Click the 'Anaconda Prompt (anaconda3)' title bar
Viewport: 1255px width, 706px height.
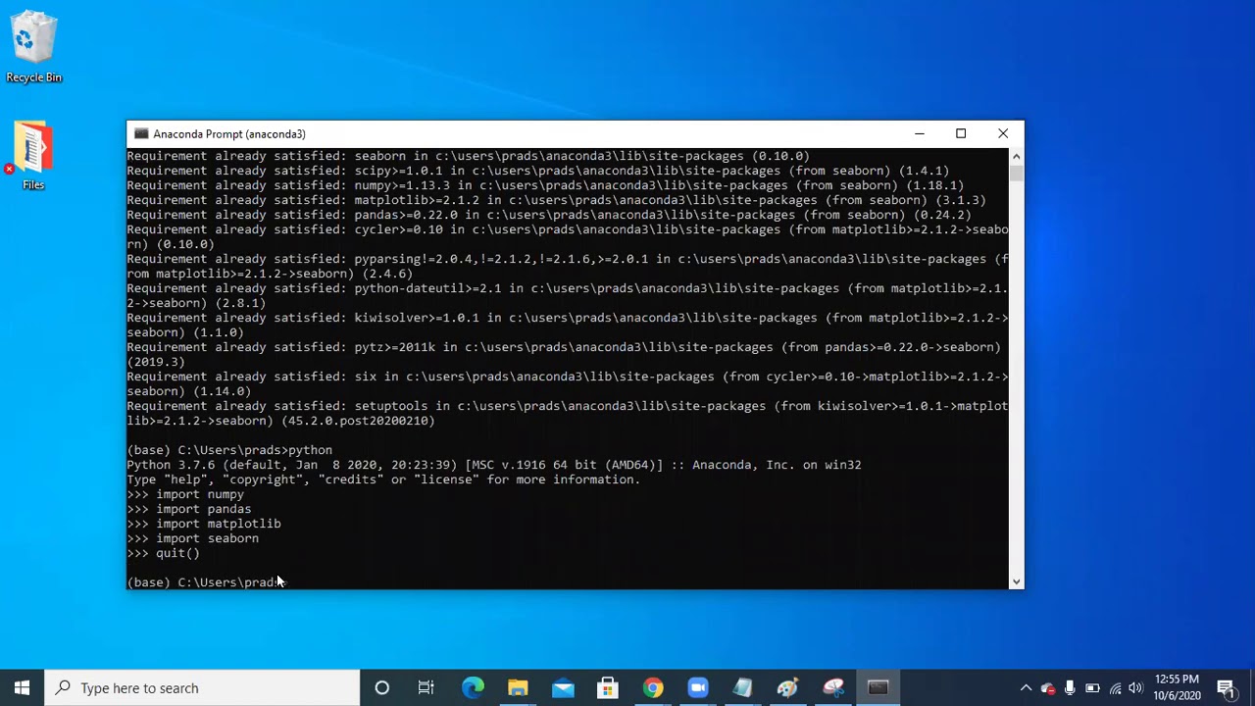pyautogui.click(x=229, y=134)
